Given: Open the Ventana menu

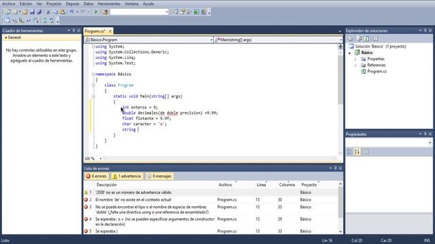Looking at the screenshot, I should point(131,4).
